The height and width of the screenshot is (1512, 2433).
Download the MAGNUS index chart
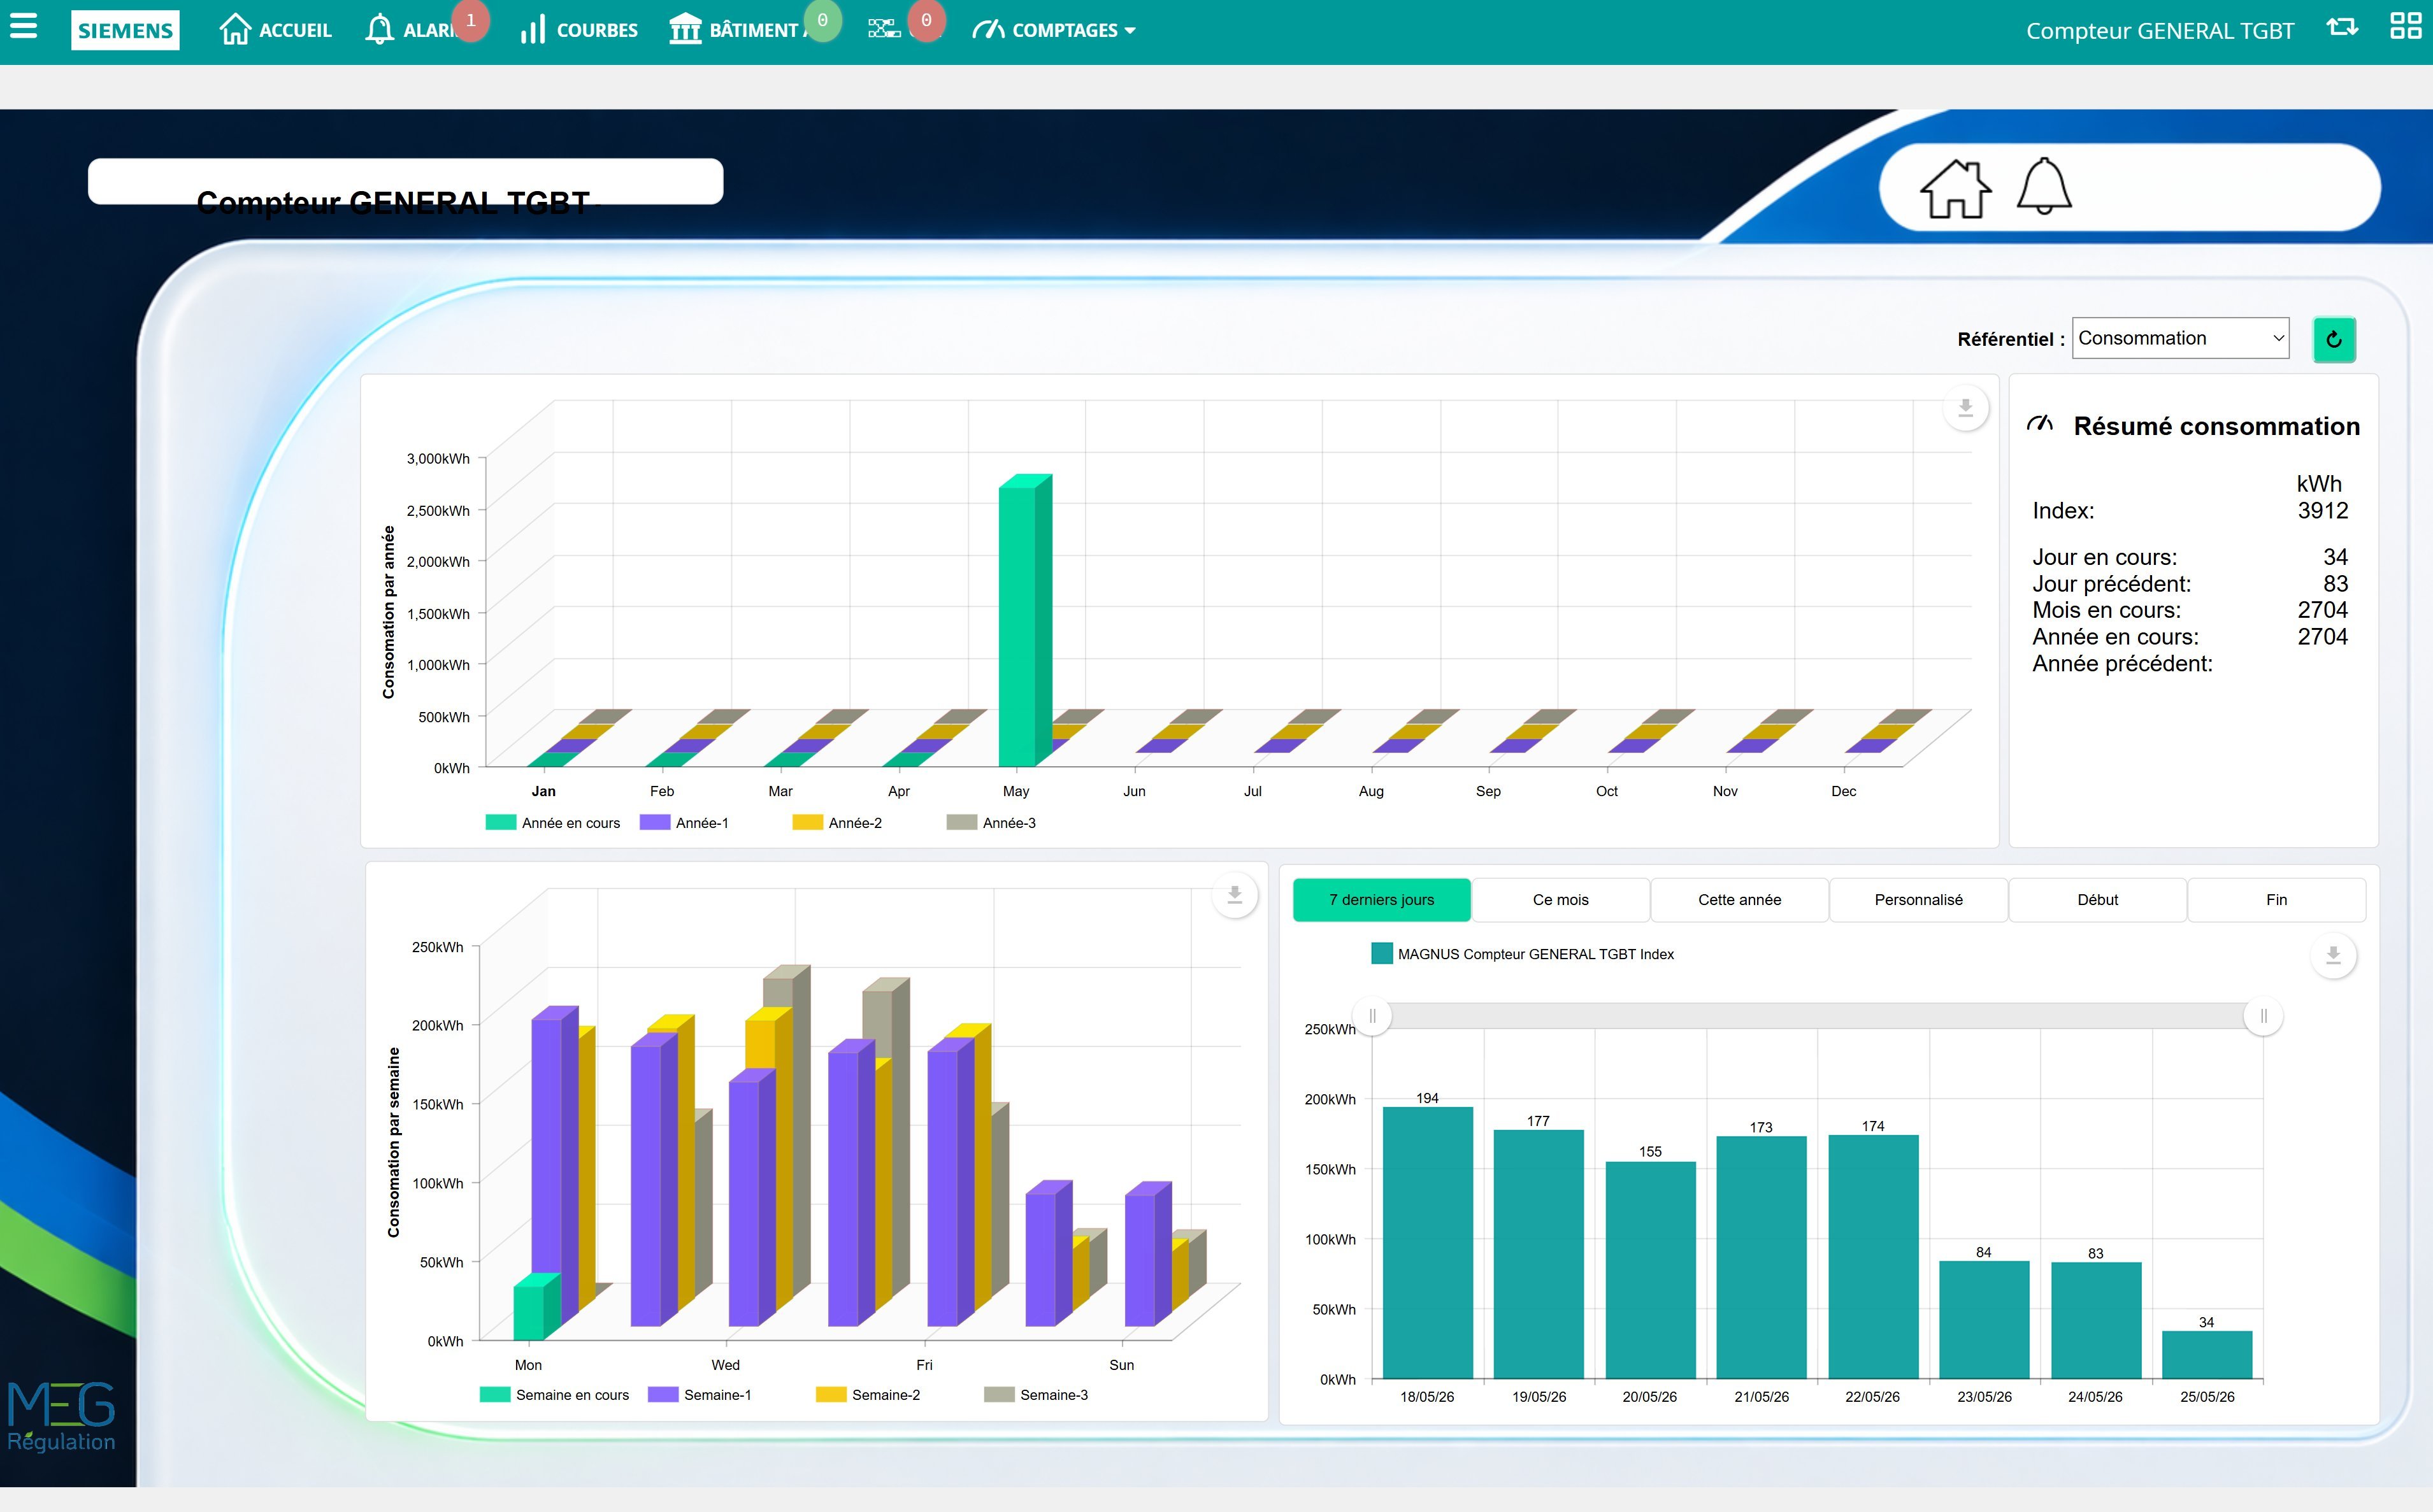click(x=2333, y=956)
